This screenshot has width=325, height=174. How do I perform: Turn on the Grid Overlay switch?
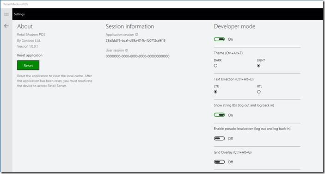coord(219,162)
